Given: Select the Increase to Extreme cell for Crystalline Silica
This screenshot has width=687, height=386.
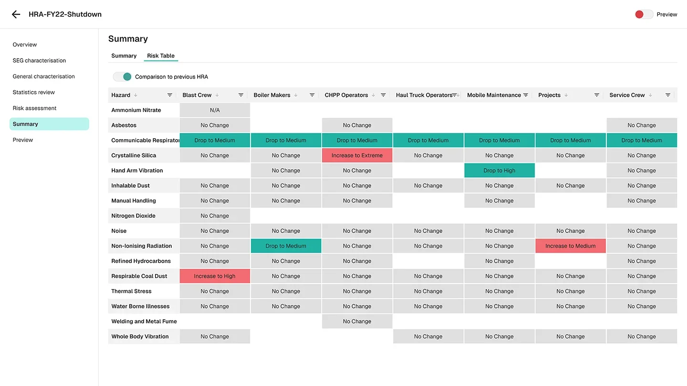Looking at the screenshot, I should [357, 155].
